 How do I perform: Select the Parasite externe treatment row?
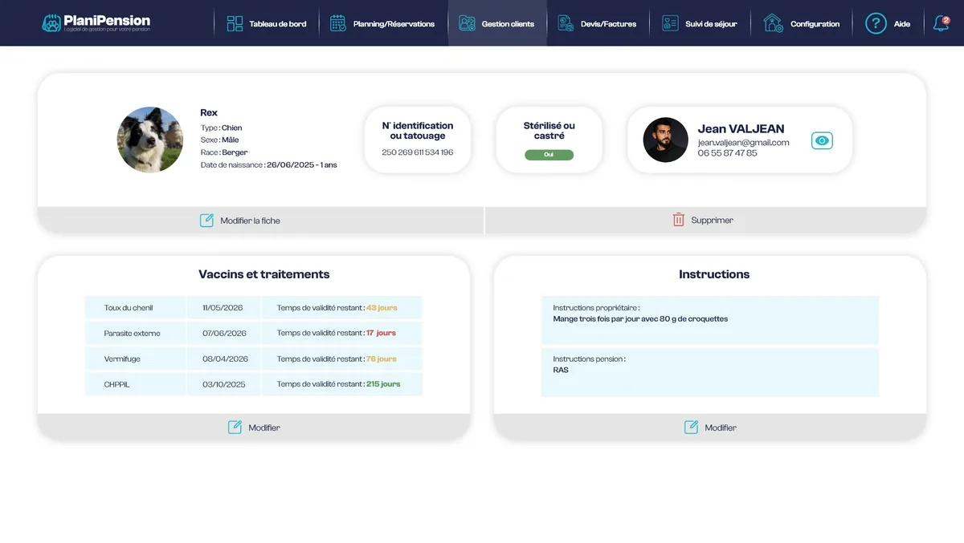254,333
